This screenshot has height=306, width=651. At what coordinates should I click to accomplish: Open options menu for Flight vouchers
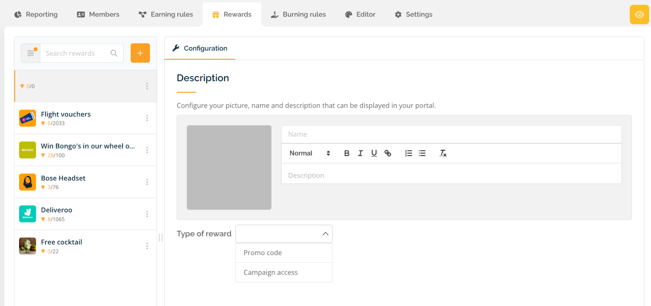147,118
